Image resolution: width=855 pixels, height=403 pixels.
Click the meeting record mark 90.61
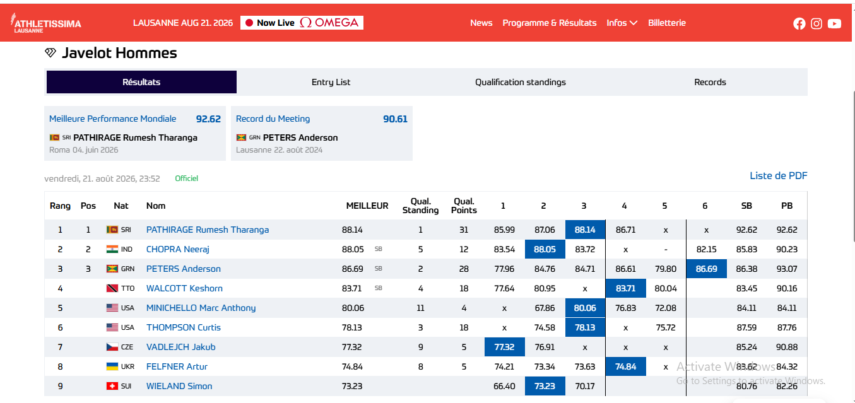click(x=395, y=119)
